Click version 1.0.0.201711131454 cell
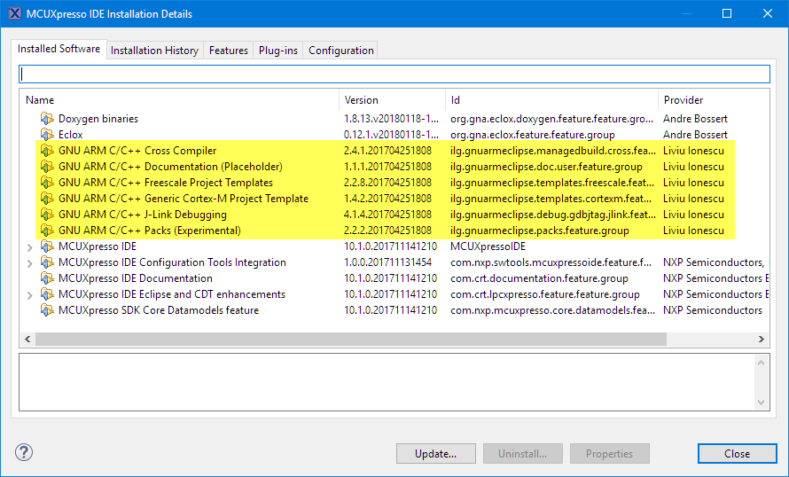The width and height of the screenshot is (789, 477). [387, 262]
